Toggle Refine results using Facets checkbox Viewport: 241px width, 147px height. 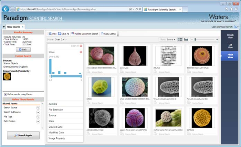point(5,94)
